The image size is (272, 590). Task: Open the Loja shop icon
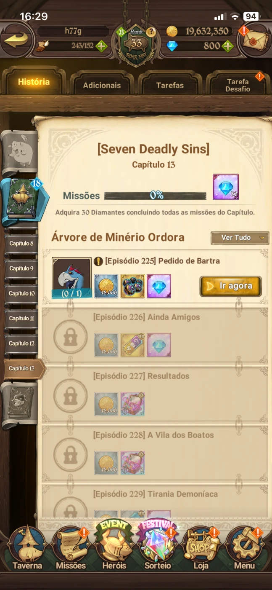(201, 549)
